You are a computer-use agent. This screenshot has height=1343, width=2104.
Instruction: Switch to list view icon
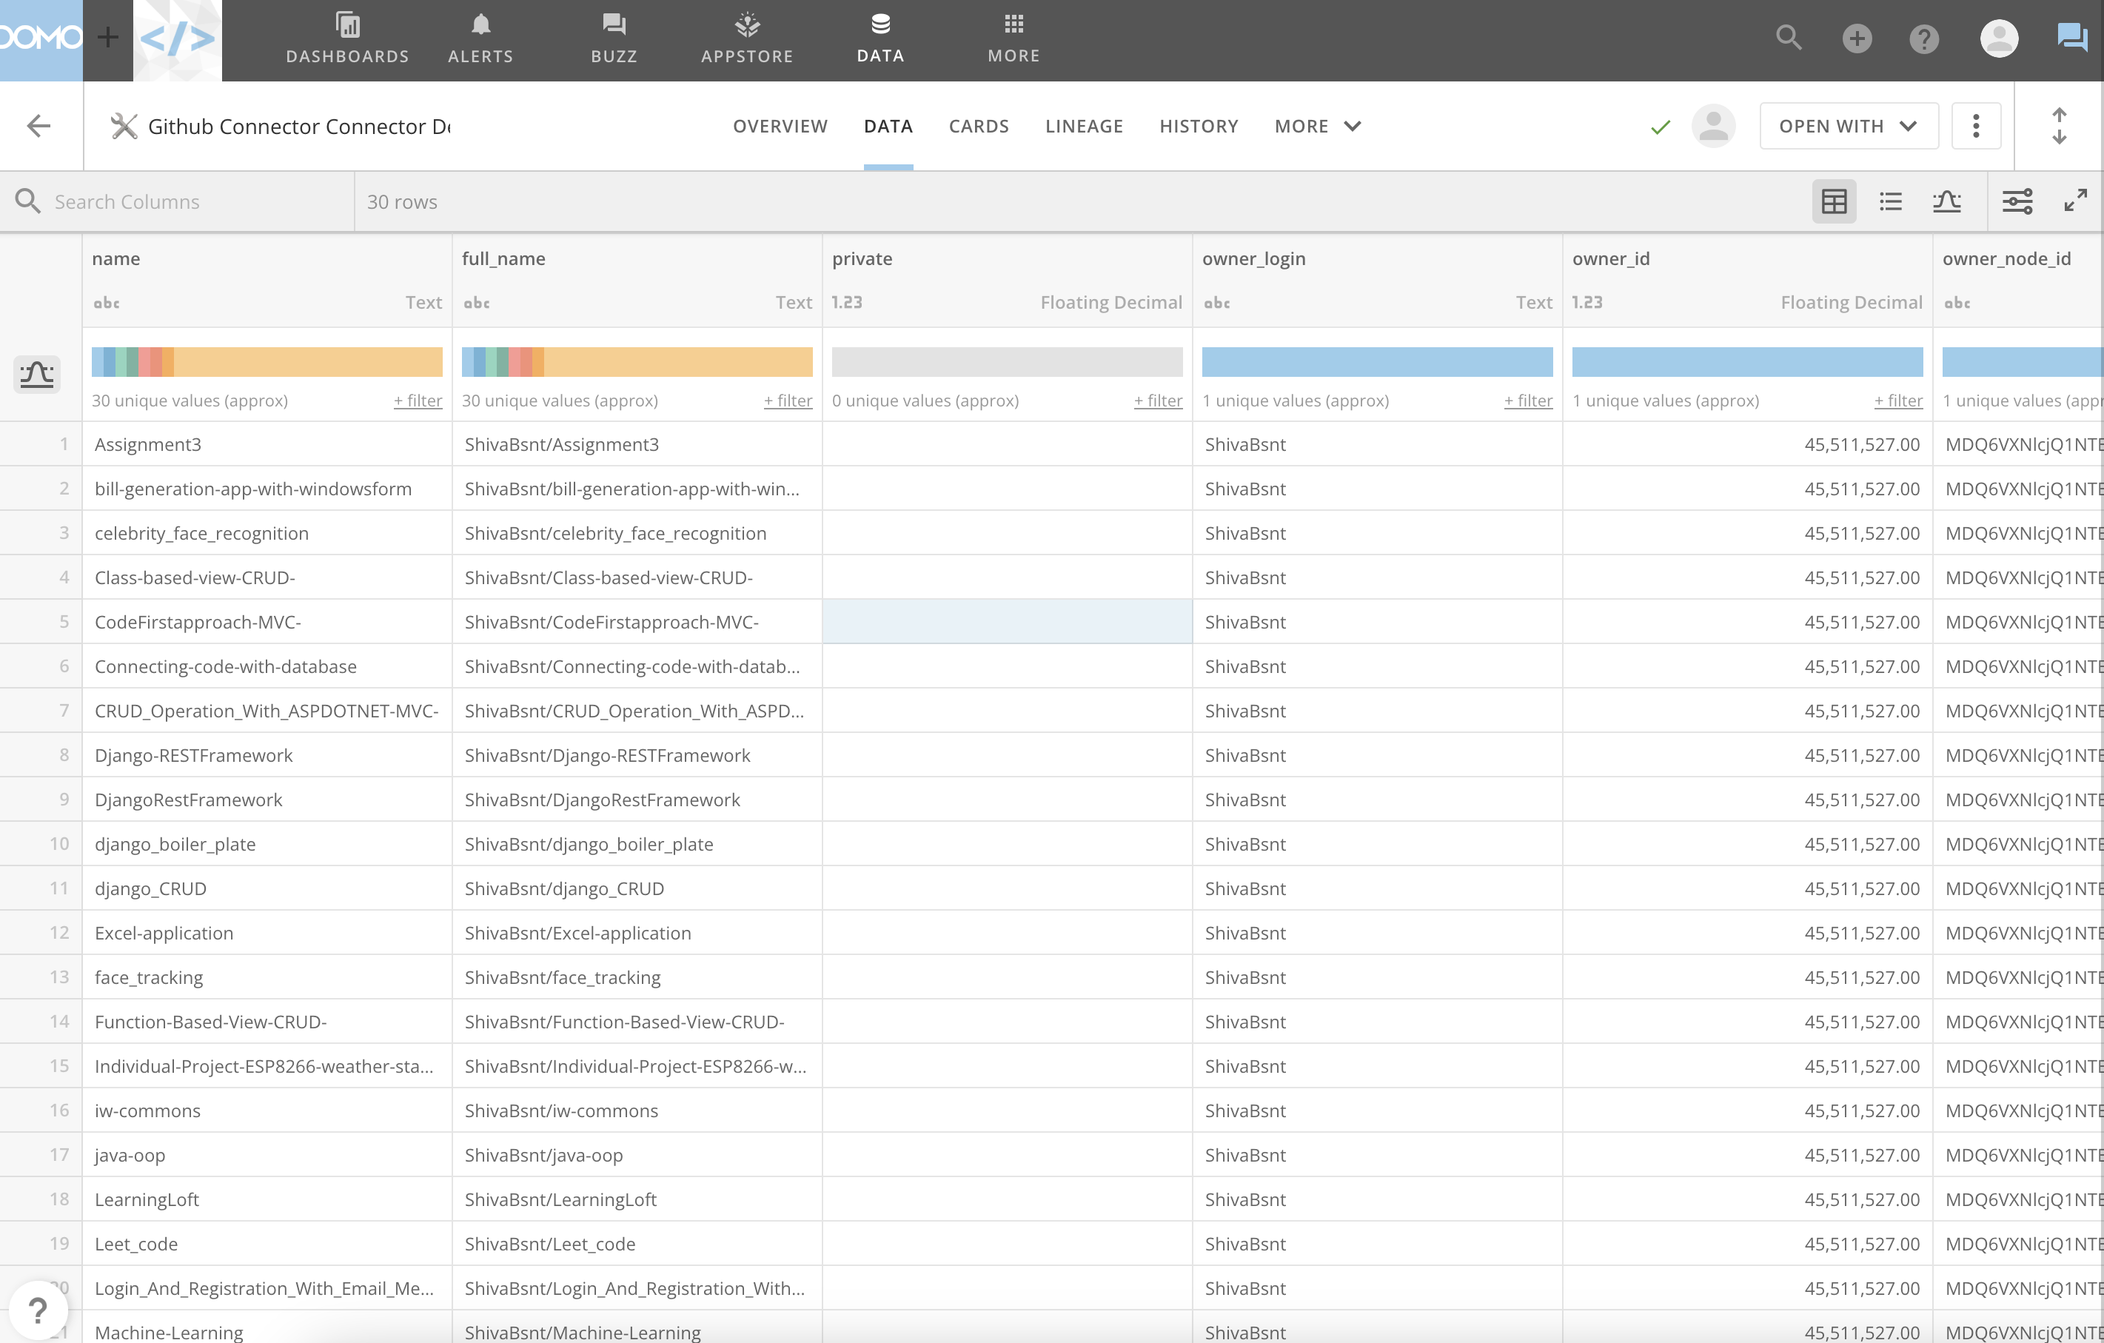1890,202
